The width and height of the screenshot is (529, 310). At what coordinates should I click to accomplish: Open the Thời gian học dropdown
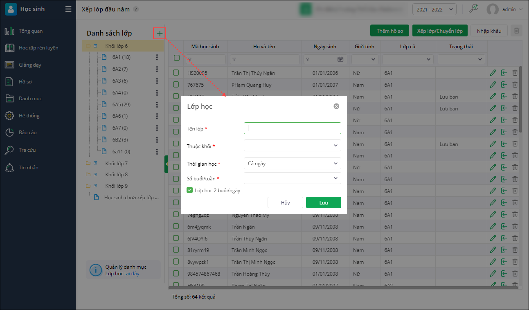coord(292,163)
